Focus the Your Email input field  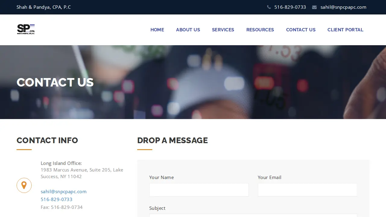(308, 190)
